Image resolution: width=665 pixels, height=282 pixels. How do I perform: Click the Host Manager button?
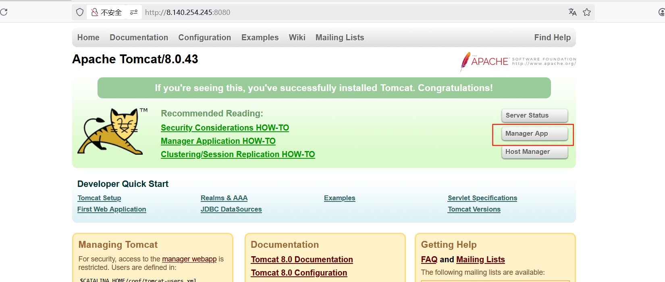pos(535,152)
